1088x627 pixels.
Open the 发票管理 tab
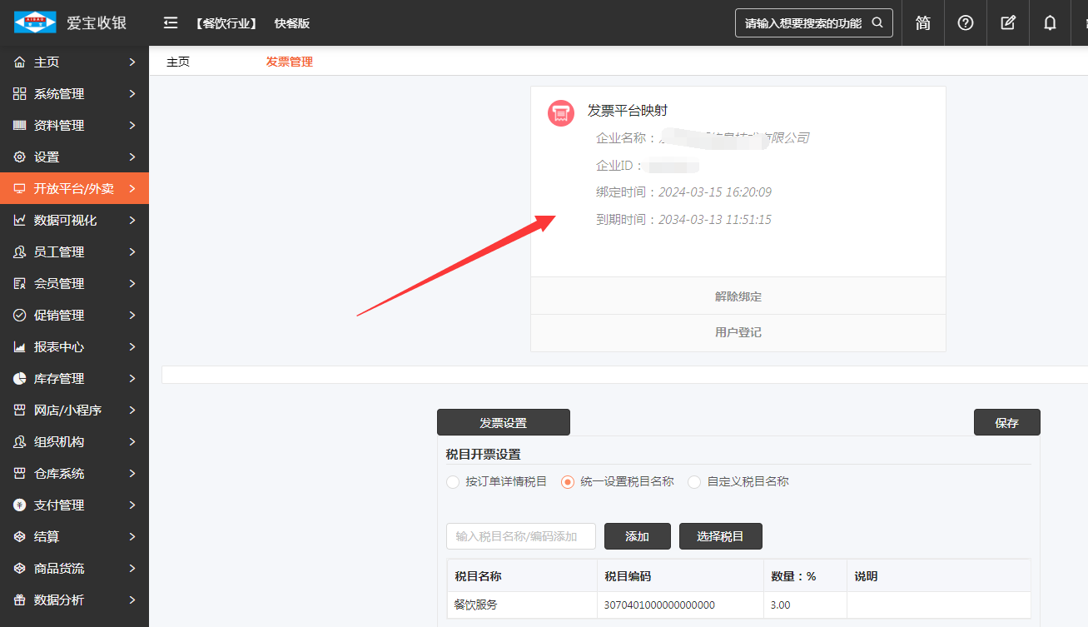click(x=289, y=62)
